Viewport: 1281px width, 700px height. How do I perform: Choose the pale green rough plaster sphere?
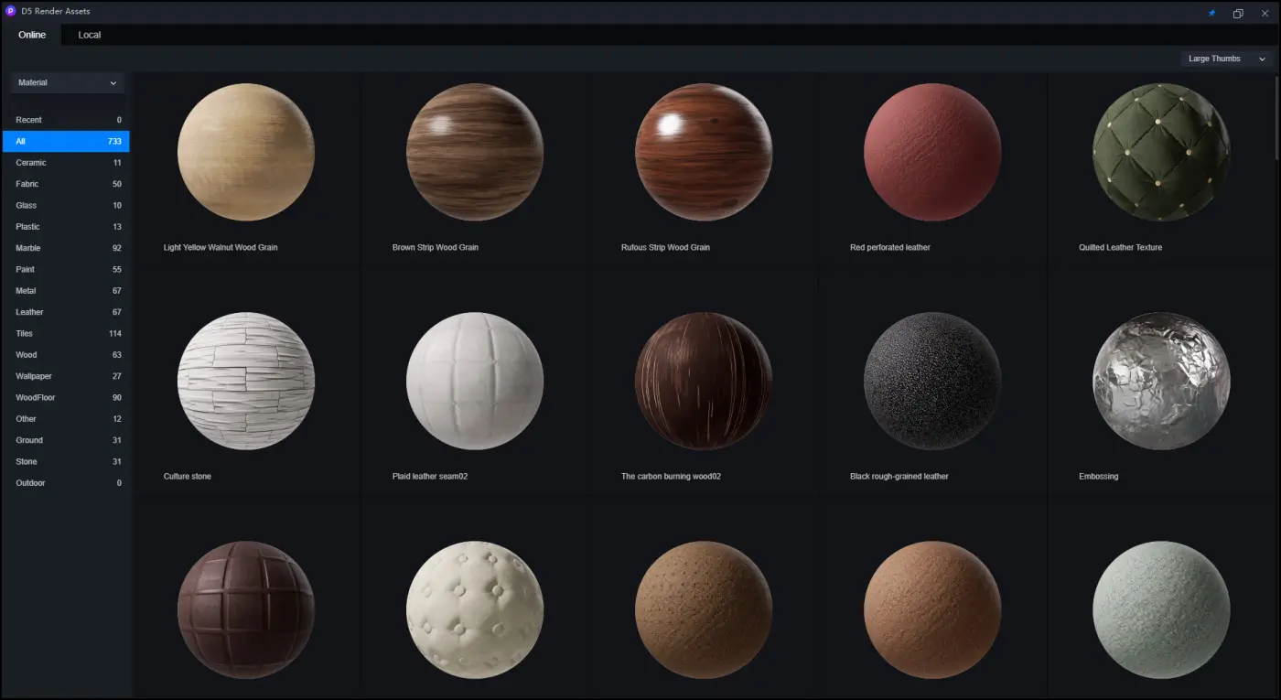[x=1161, y=609]
